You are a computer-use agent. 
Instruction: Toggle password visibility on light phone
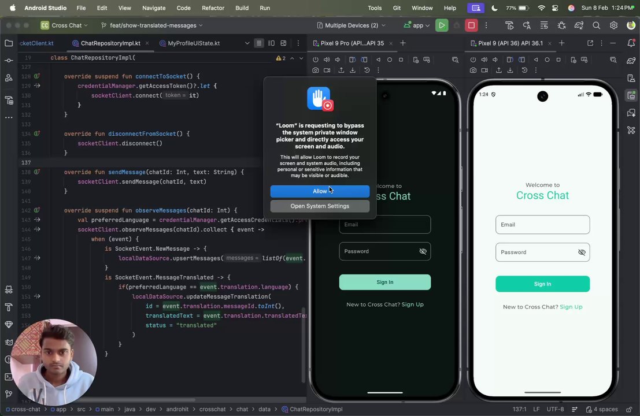[582, 252]
